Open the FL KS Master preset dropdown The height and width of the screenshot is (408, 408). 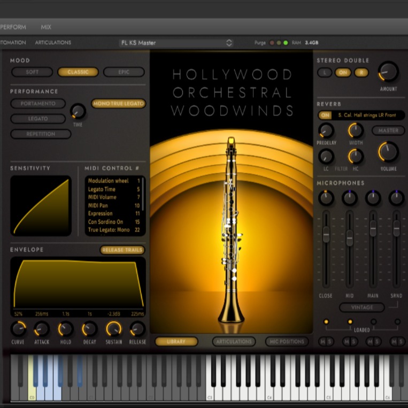(176, 43)
